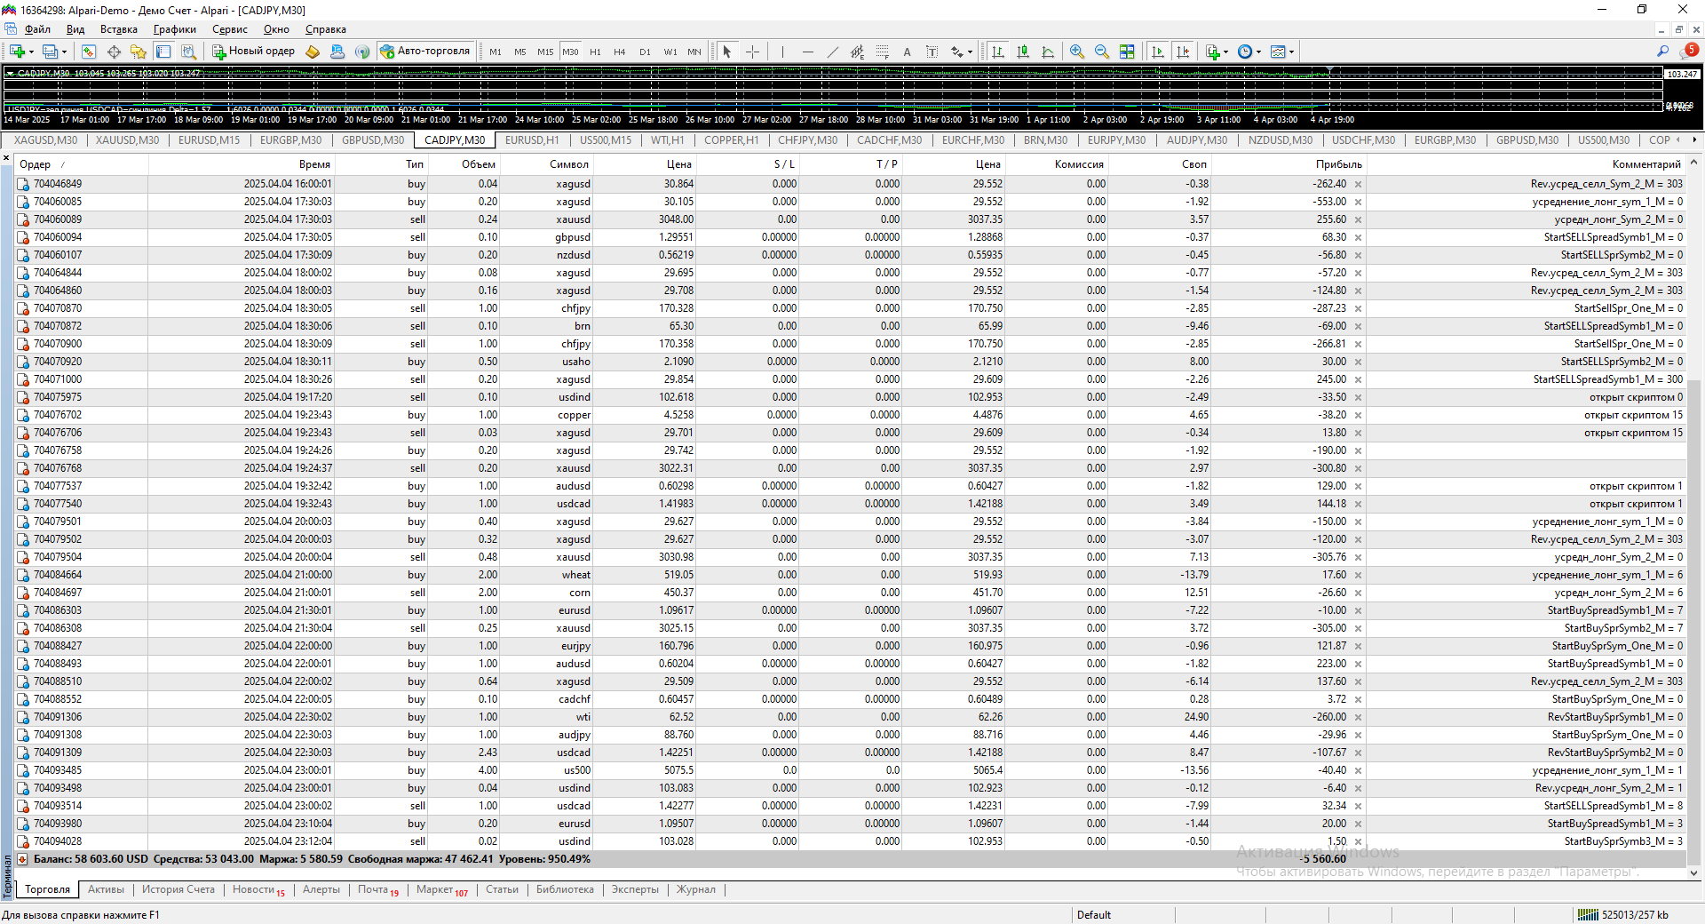Toggle the Авто-торговля button

coord(425,52)
